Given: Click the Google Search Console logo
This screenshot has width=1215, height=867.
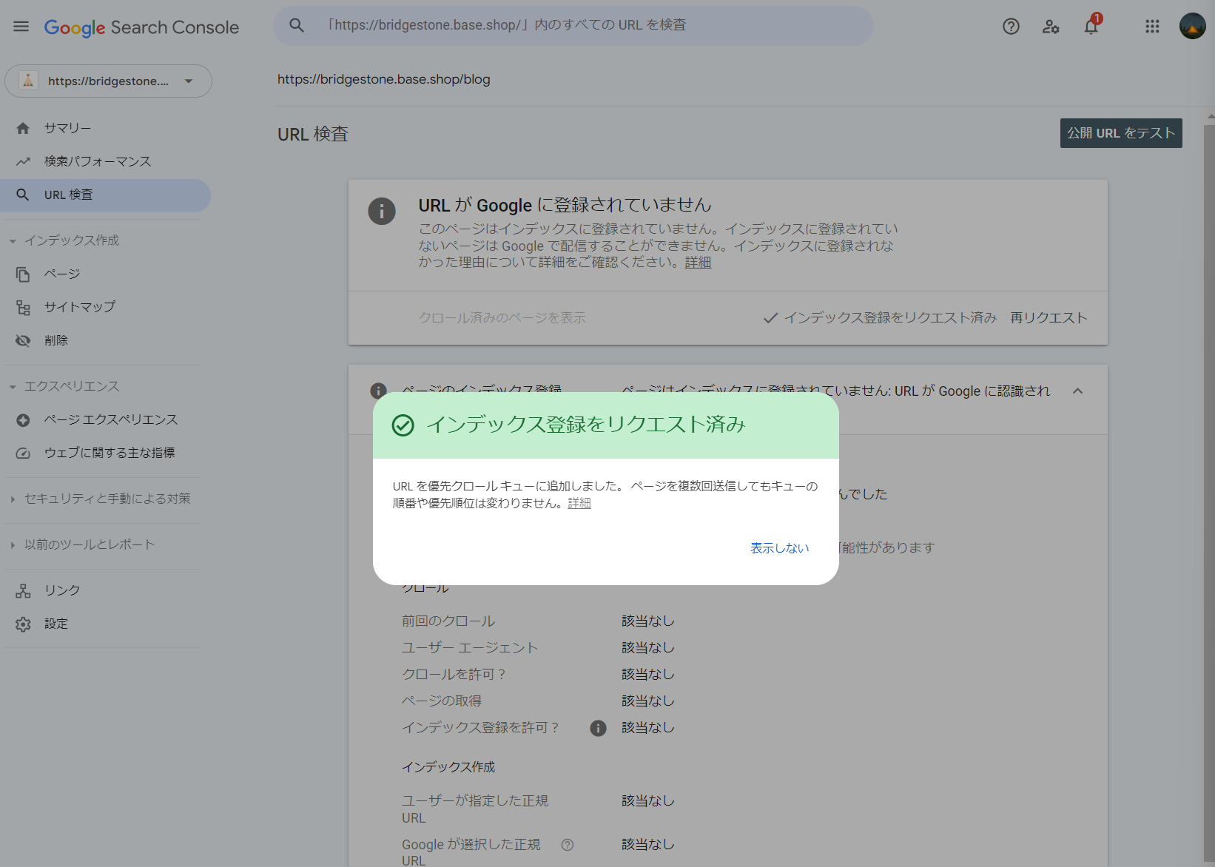Looking at the screenshot, I should (x=141, y=27).
